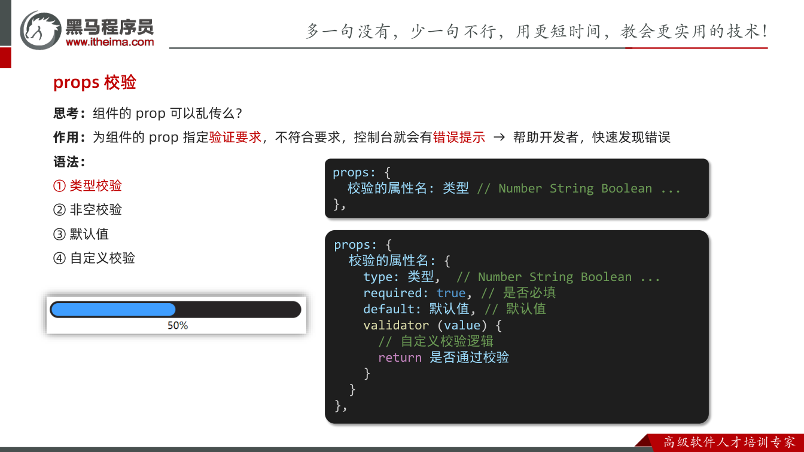Click the itheima horse logo icon

tap(41, 30)
